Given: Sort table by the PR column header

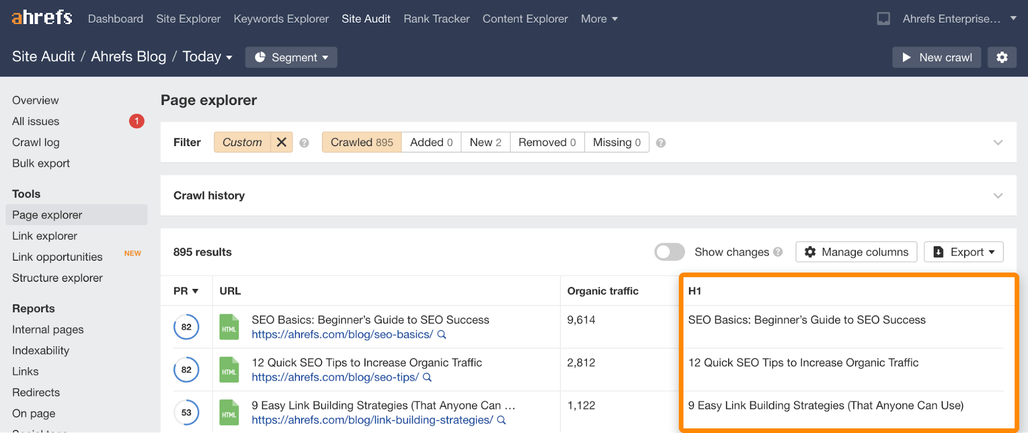Looking at the screenshot, I should click(x=186, y=291).
